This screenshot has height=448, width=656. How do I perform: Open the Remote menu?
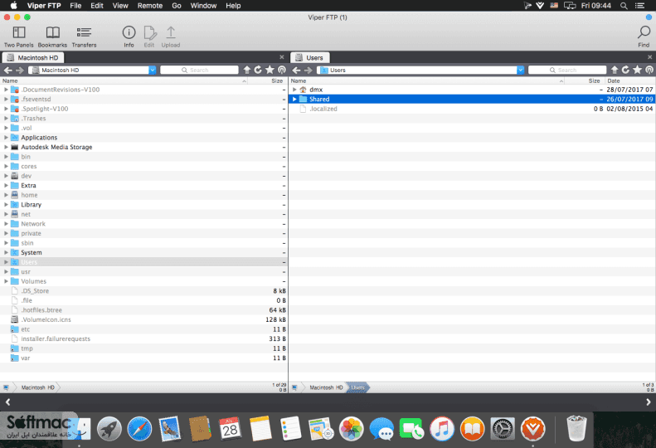(150, 6)
